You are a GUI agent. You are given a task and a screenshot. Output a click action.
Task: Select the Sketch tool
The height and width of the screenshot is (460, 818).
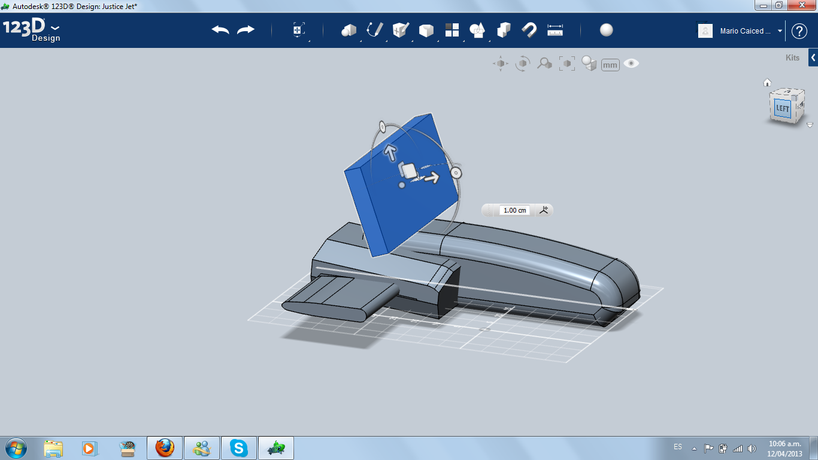click(375, 30)
